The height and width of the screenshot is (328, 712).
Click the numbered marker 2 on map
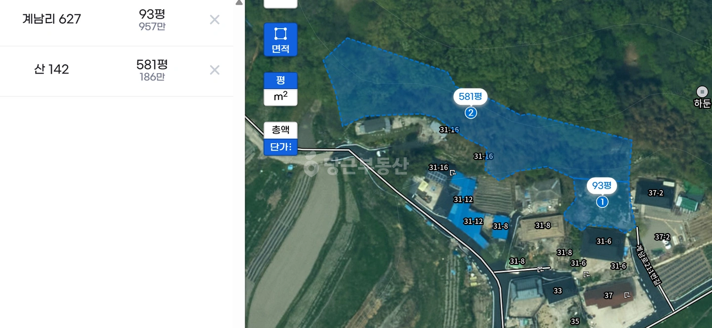(x=471, y=113)
